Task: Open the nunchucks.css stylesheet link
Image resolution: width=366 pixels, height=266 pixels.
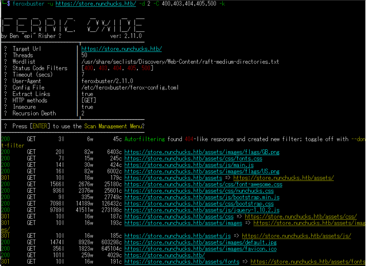Action: (x=199, y=191)
